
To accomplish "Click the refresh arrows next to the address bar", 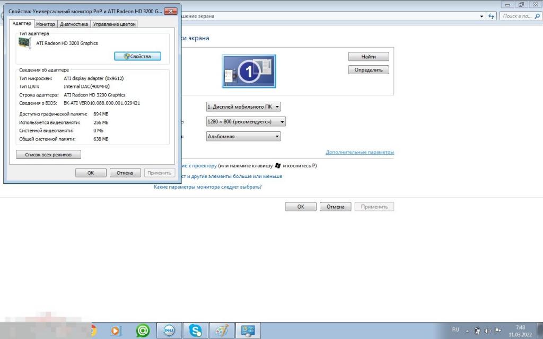I will [x=492, y=16].
